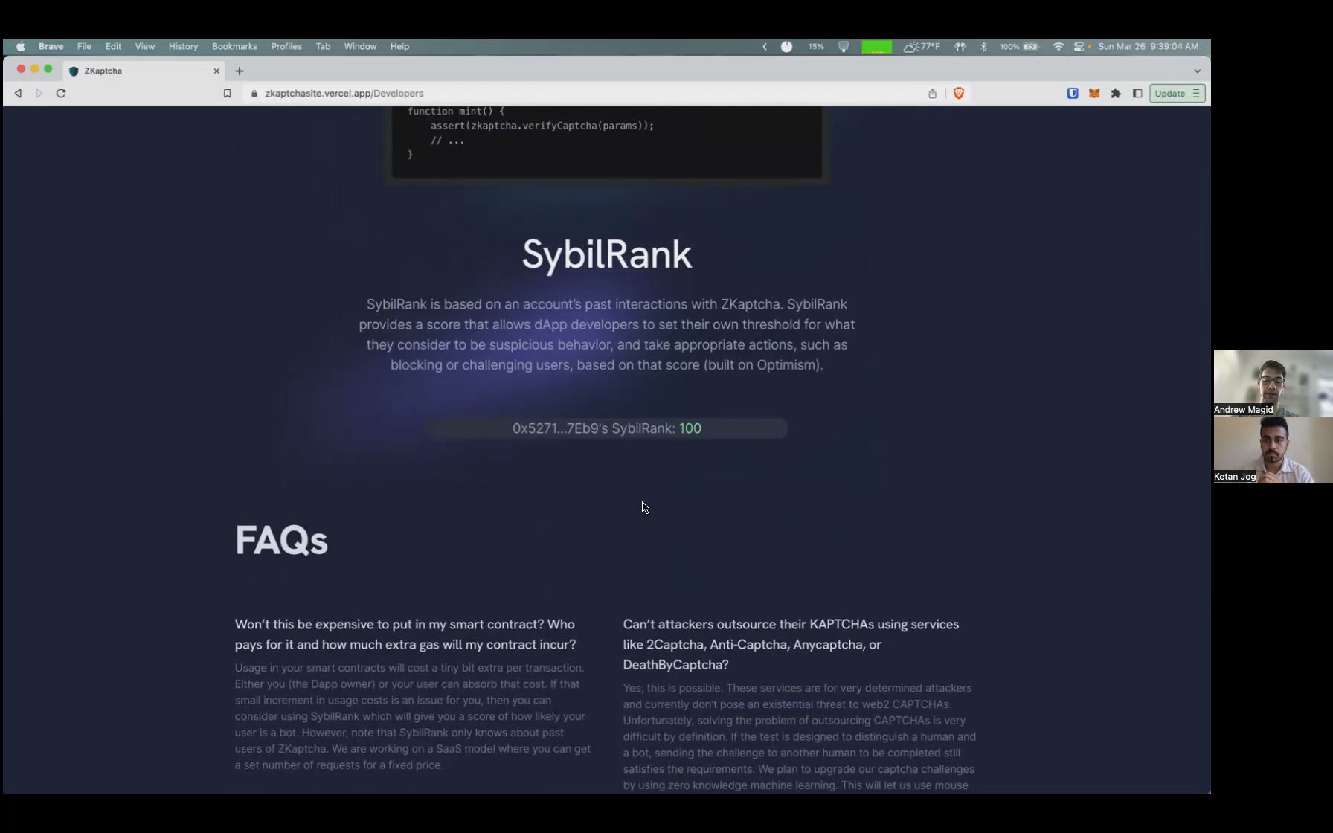The width and height of the screenshot is (1333, 833).
Task: Click the green SybilRank value 100
Action: coord(690,428)
